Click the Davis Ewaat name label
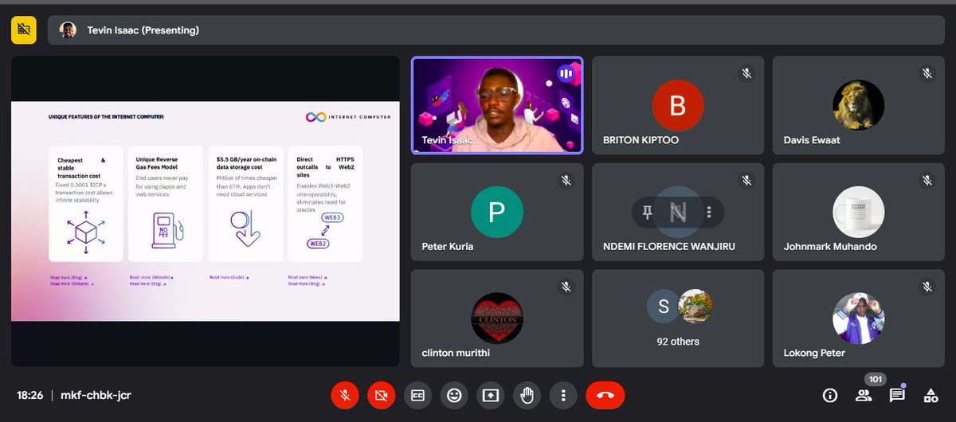This screenshot has height=422, width=956. [x=812, y=140]
